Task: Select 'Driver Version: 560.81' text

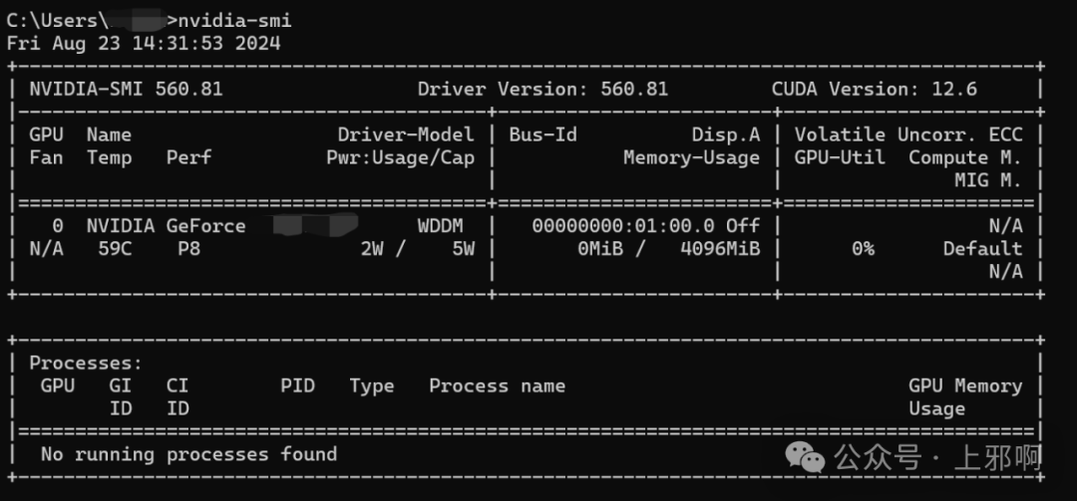Action: point(542,90)
